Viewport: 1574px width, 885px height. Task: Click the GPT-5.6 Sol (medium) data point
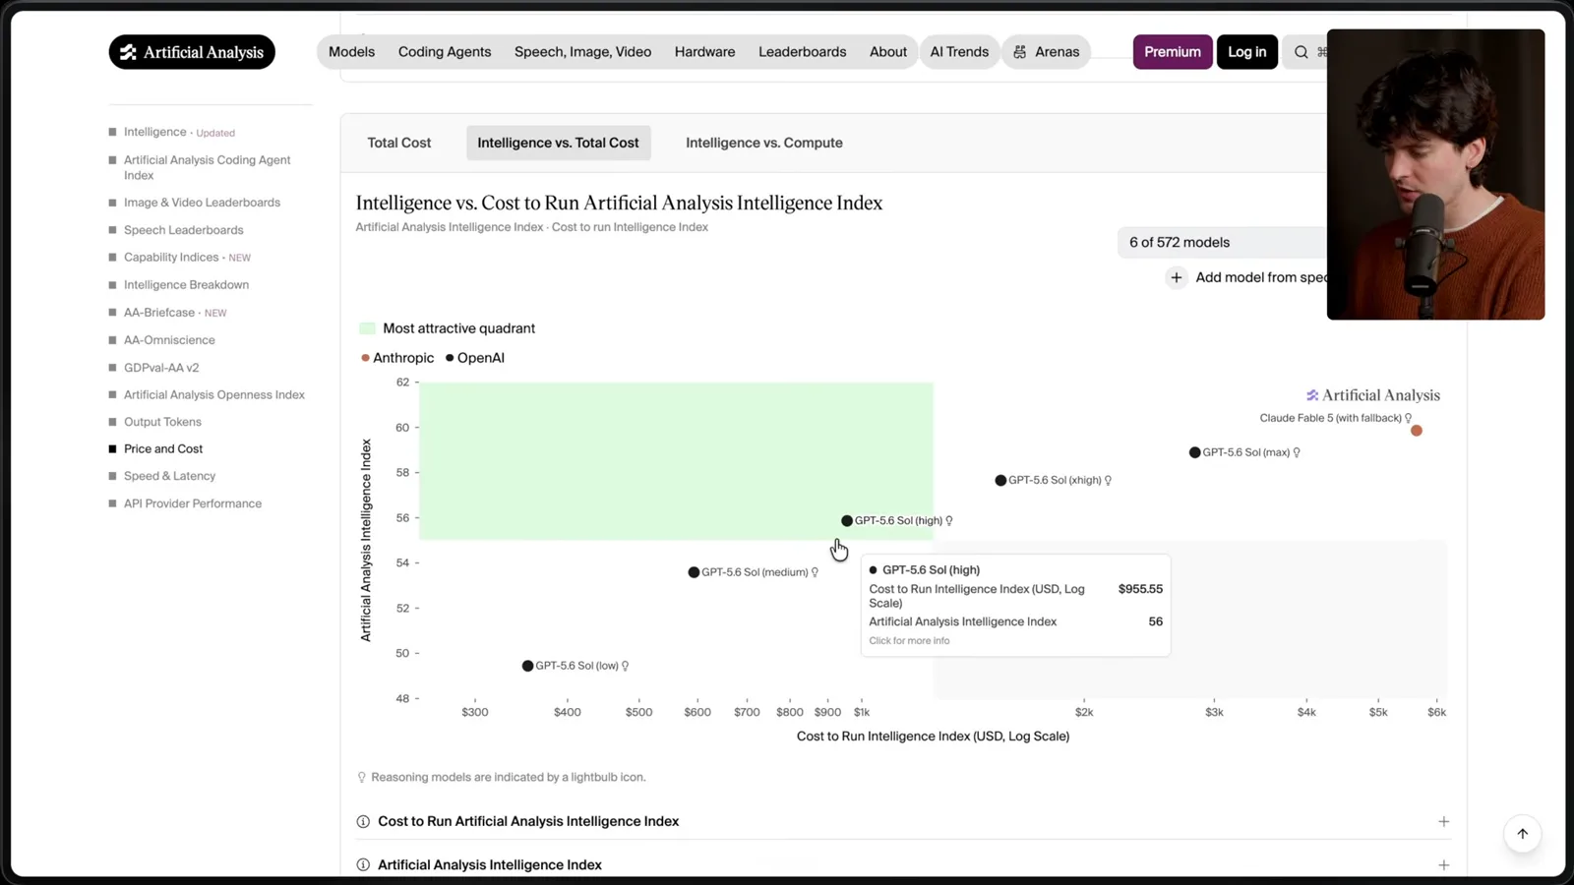[694, 572]
